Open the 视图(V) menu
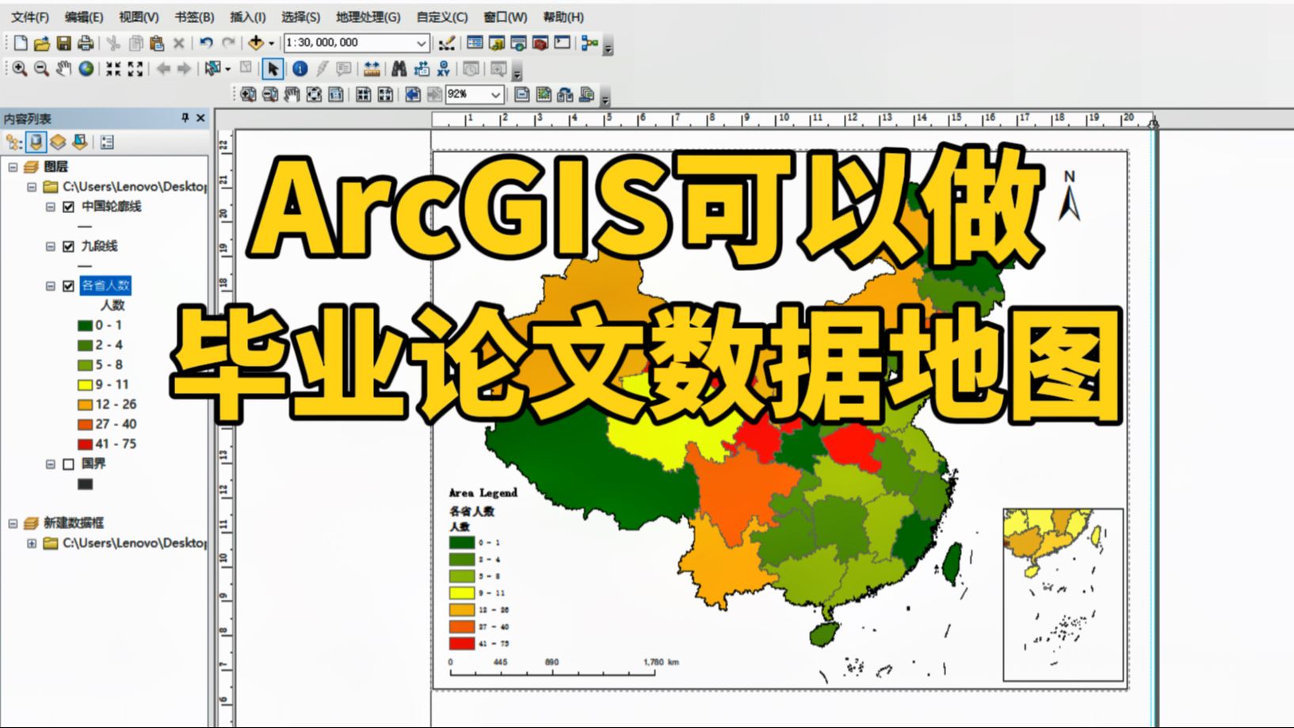The height and width of the screenshot is (728, 1294). [139, 17]
